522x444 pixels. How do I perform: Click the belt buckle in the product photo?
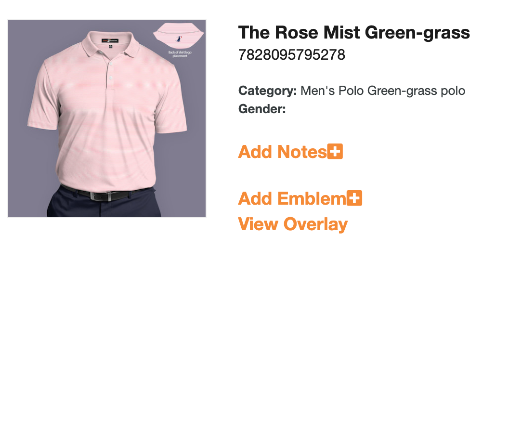[101, 196]
